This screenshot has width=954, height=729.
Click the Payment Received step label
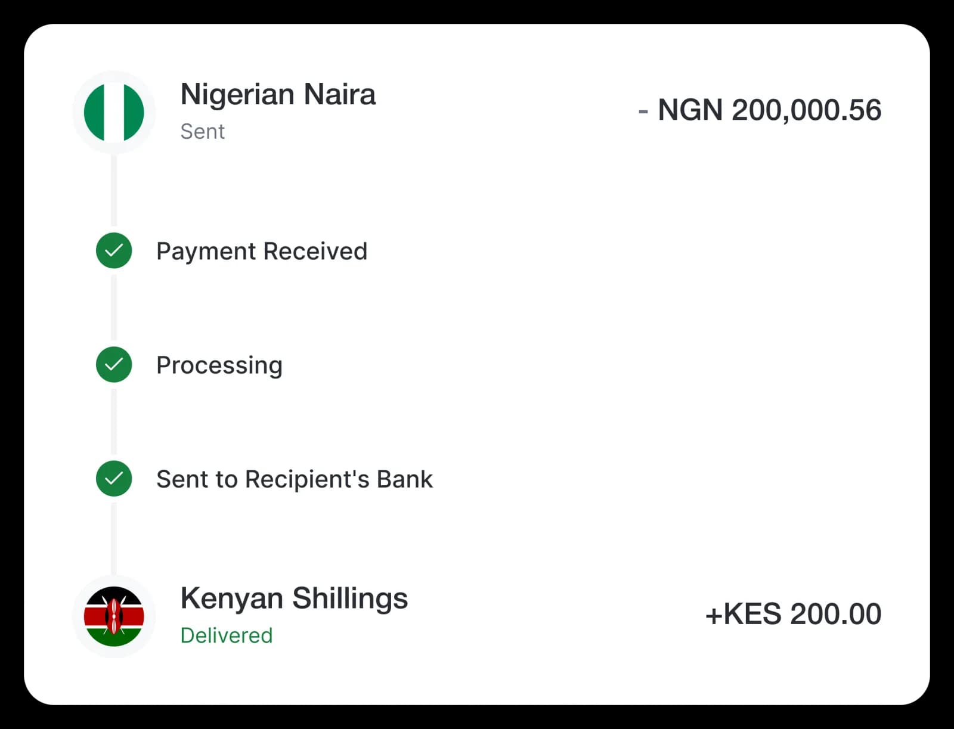click(262, 252)
